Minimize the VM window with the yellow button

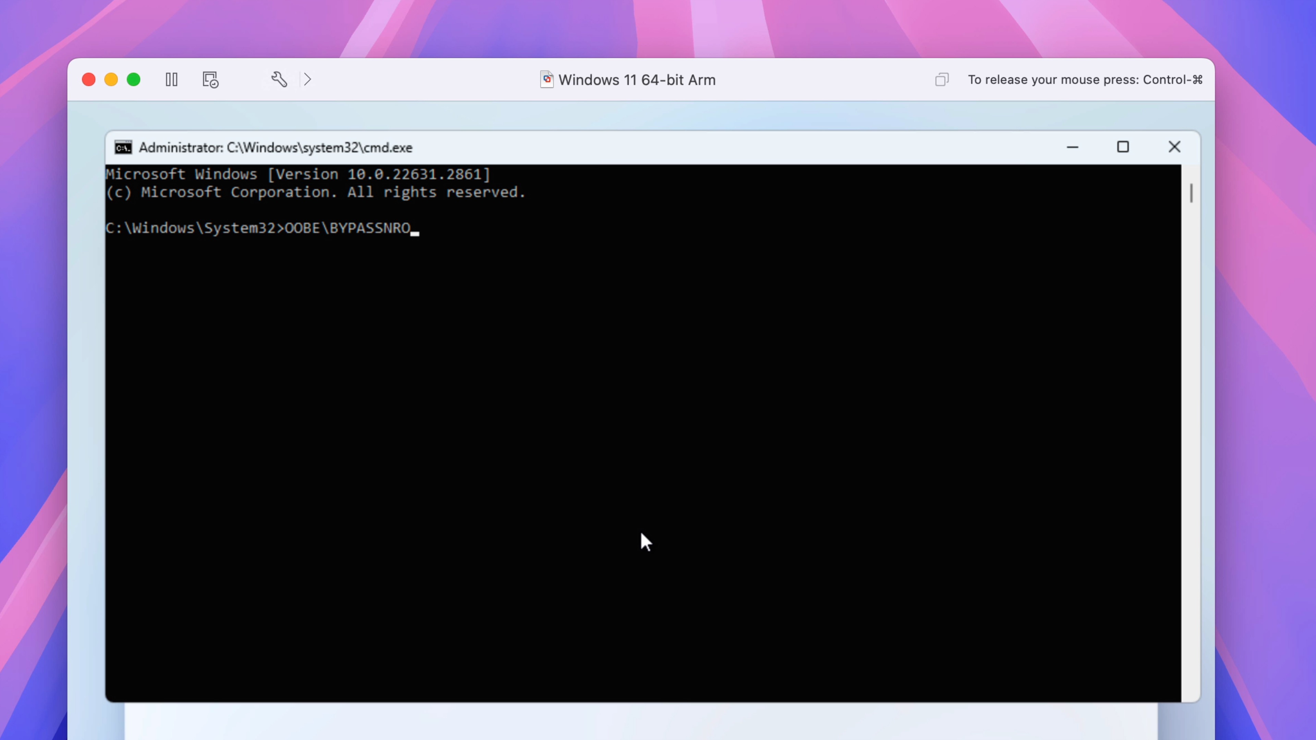[x=111, y=80]
